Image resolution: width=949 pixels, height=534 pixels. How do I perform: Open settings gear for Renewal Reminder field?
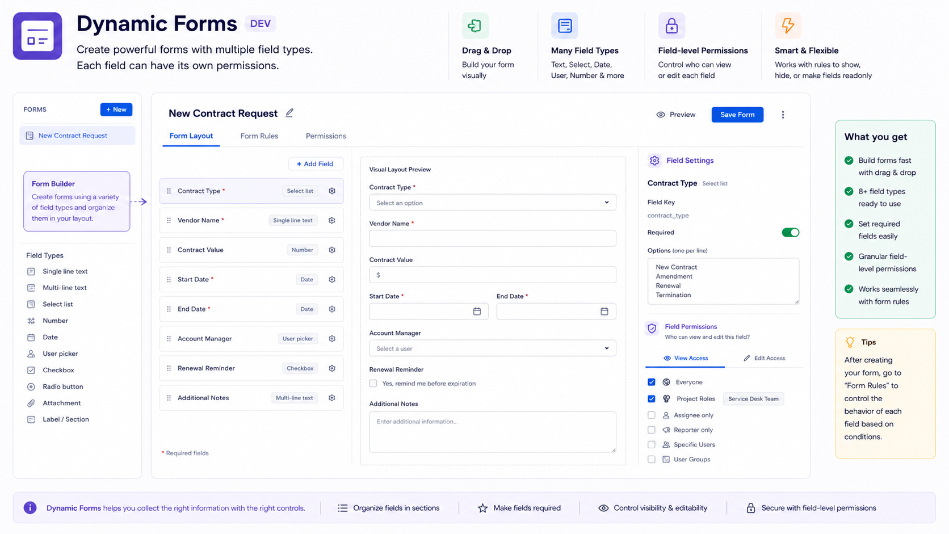pyautogui.click(x=332, y=368)
